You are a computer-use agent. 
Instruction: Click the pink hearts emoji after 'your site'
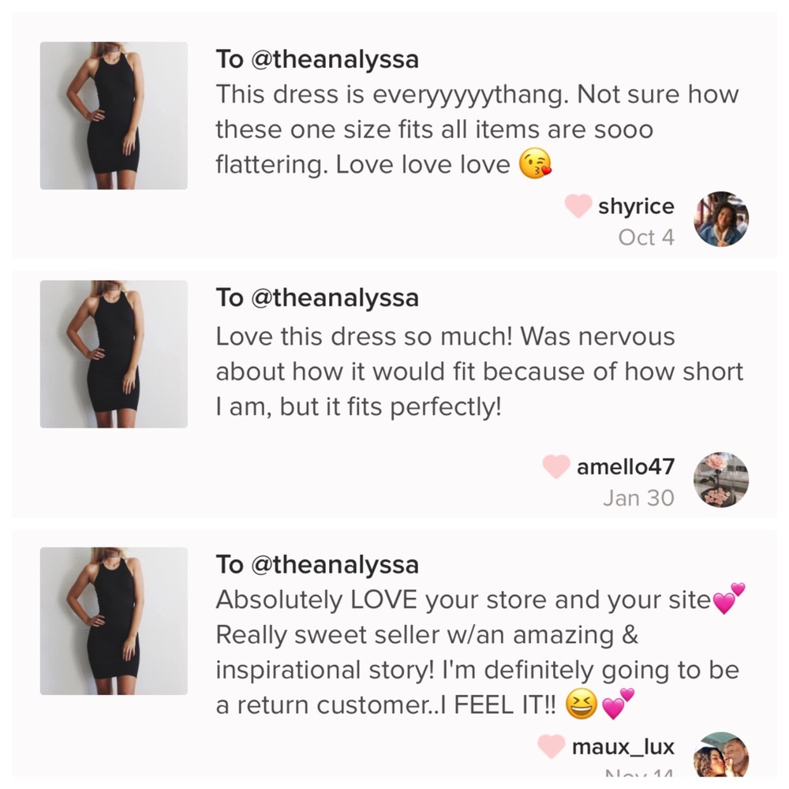pos(729,598)
